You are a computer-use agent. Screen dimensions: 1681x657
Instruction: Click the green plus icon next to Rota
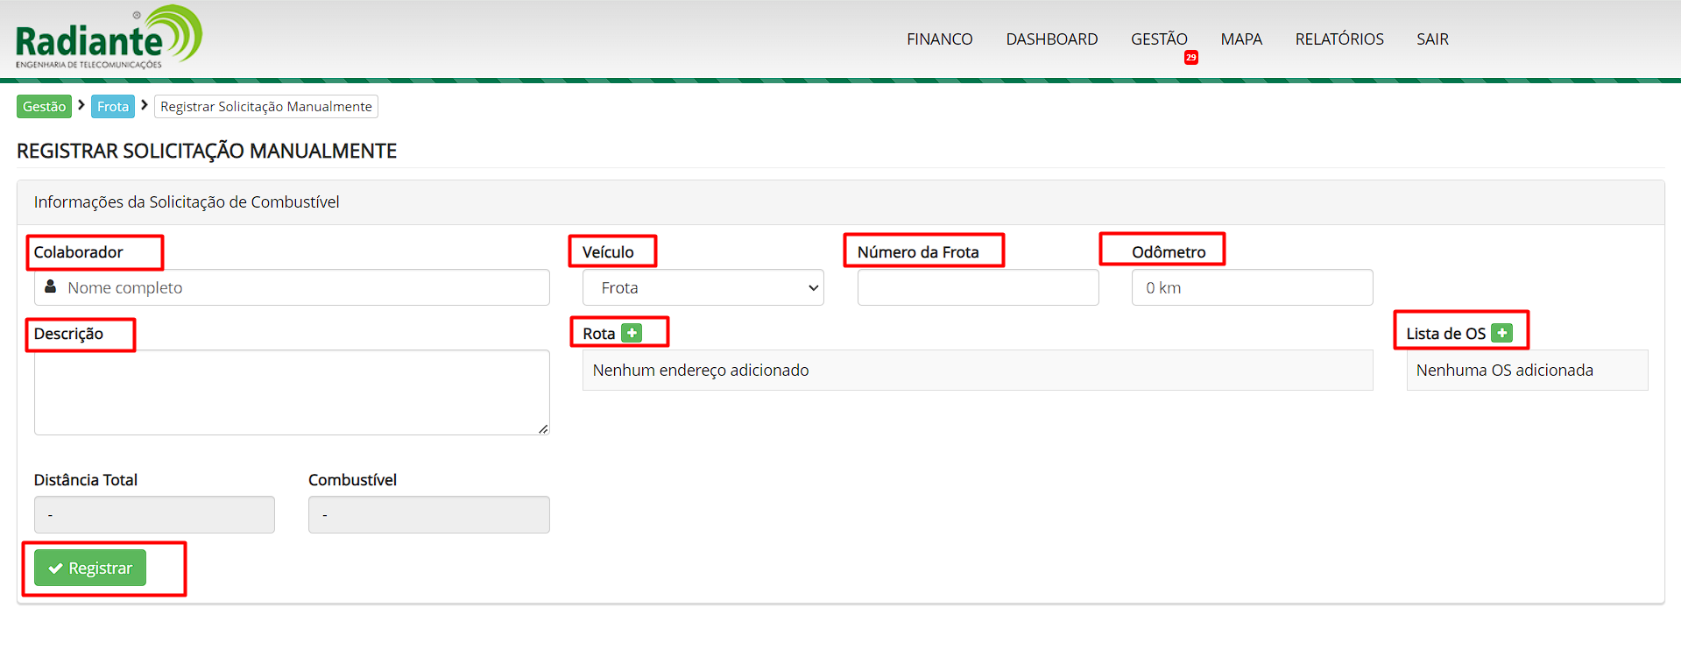pyautogui.click(x=631, y=333)
